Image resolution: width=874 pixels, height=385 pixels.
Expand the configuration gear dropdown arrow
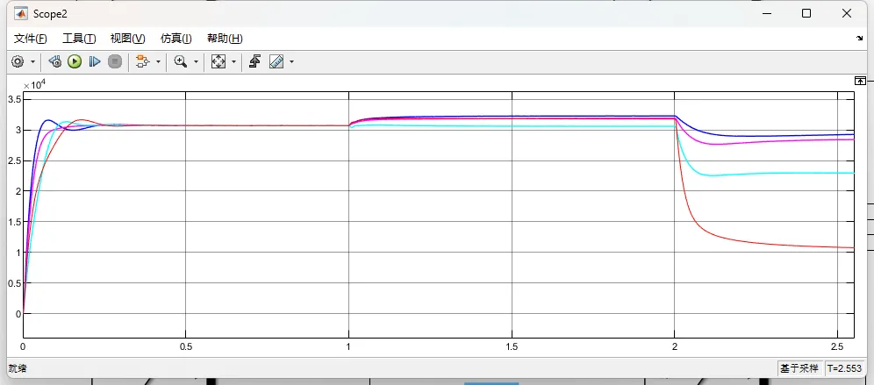(x=32, y=61)
